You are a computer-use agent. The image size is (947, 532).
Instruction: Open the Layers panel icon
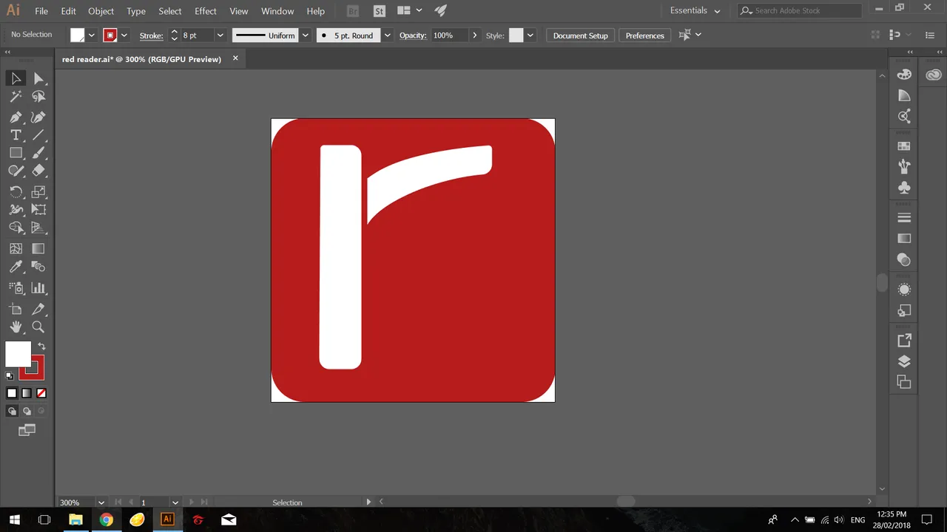903,361
